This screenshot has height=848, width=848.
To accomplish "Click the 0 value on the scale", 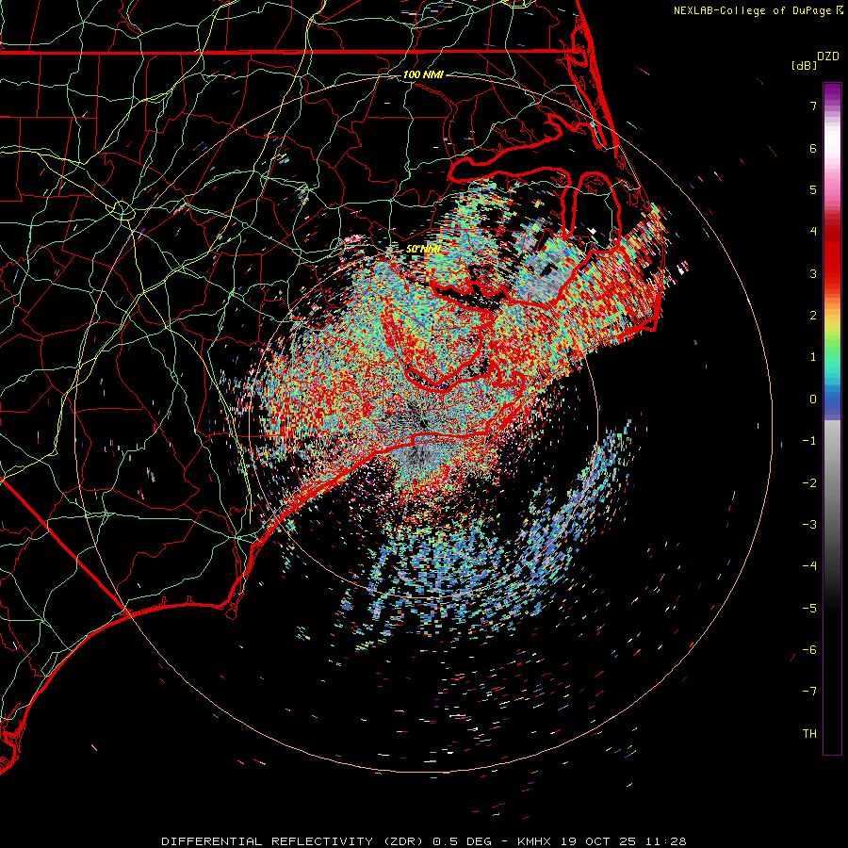I will pos(813,400).
